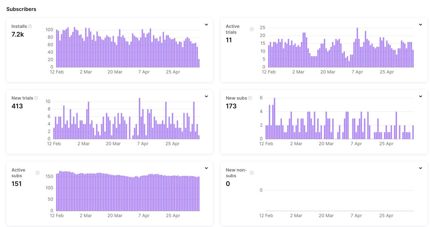This screenshot has height=227, width=430.
Task: Expand the New trials card chevron
Action: 206,96
